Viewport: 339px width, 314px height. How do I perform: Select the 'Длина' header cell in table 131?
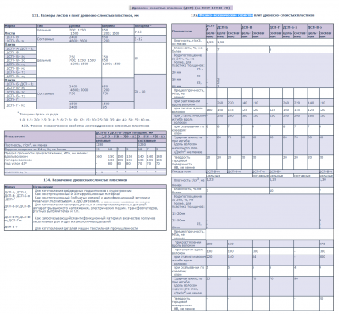85,25
